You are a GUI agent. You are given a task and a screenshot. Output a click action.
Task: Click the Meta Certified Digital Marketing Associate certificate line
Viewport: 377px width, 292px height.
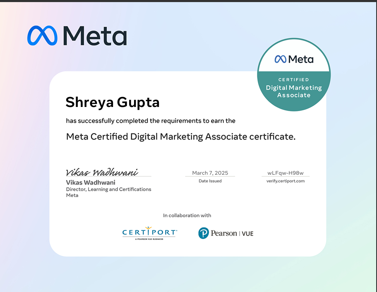[x=181, y=137]
